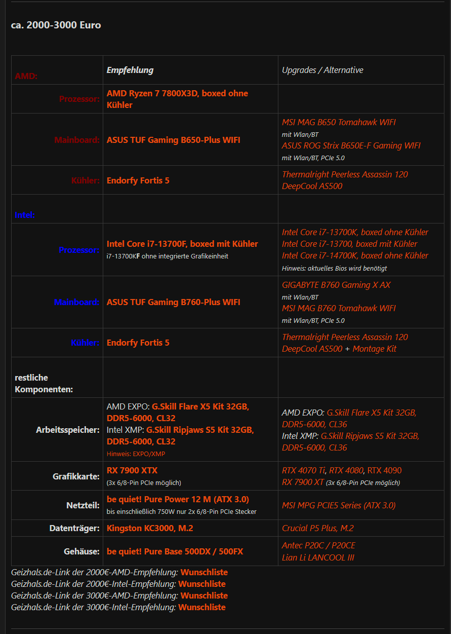
Task: Click the RX 7900 XTX graphics card link
Action: click(x=132, y=470)
